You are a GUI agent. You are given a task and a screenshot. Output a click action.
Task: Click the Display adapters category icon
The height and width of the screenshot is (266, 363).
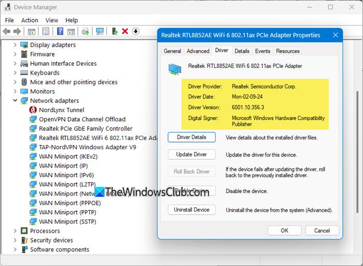click(x=24, y=45)
